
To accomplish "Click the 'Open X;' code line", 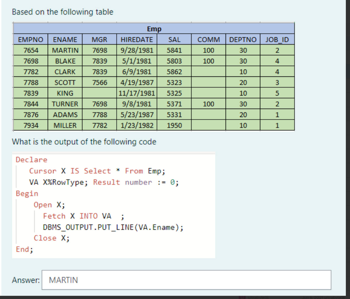I will pyautogui.click(x=49, y=205).
